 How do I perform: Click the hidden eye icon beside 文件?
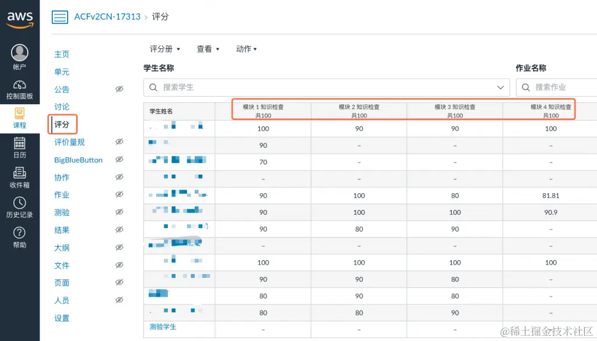coord(119,265)
